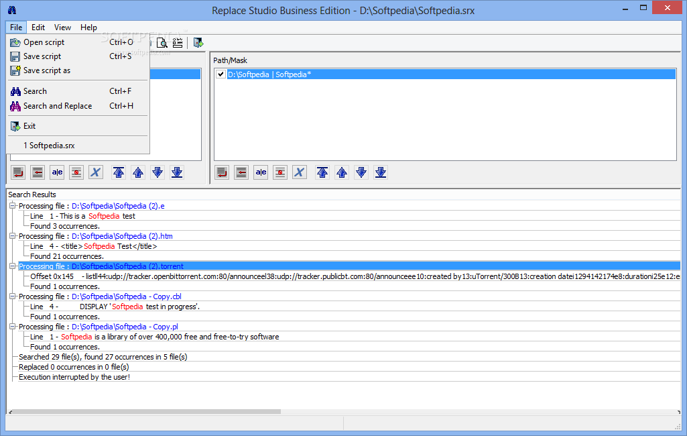Click the blue X delete icon, left panel
The height and width of the screenshot is (436, 687).
click(x=96, y=172)
